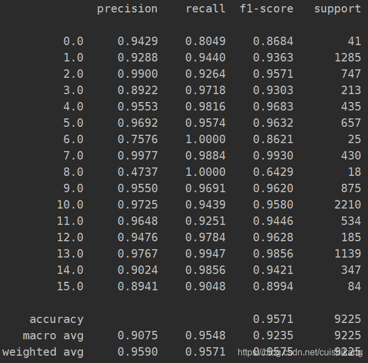Click precision value 0.9288
Screen dimensions: 368x363
(x=138, y=57)
